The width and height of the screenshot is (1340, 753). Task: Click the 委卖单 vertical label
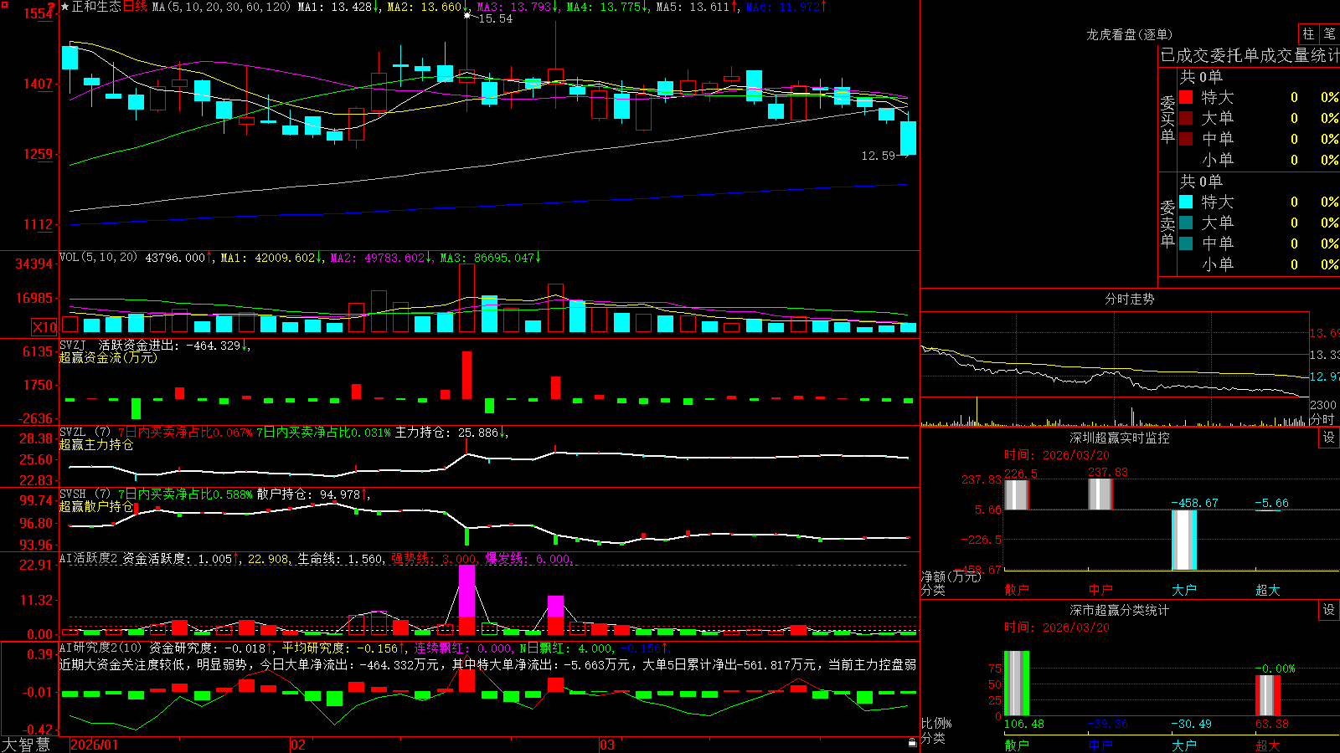(x=1167, y=223)
